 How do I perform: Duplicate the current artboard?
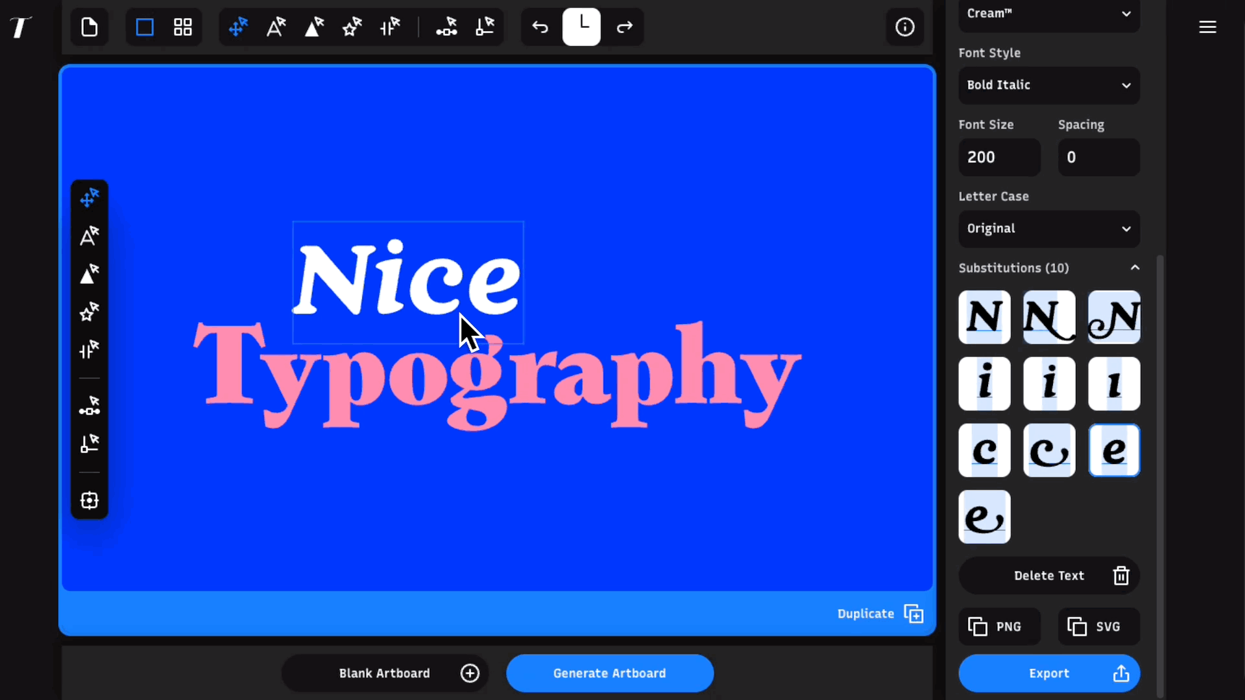tap(880, 614)
